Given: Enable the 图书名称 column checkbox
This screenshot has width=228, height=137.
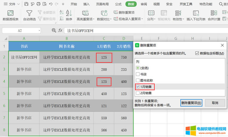Looking at the screenshot, I should (137, 80).
